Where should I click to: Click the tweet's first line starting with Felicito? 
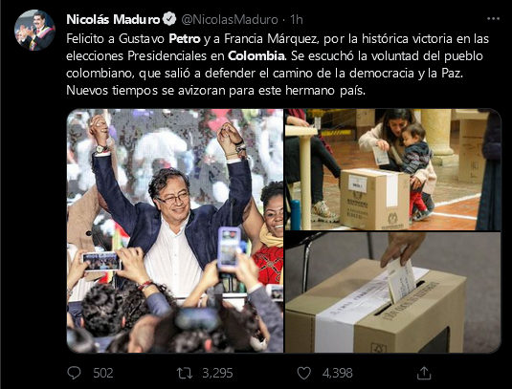tap(278, 39)
